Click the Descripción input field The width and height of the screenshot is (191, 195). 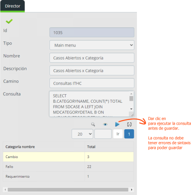tap(92, 70)
